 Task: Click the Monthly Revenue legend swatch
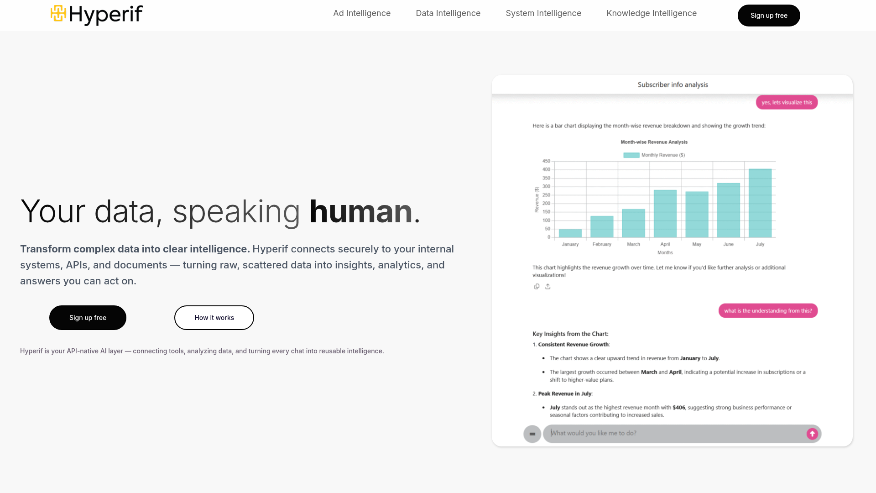click(x=631, y=155)
